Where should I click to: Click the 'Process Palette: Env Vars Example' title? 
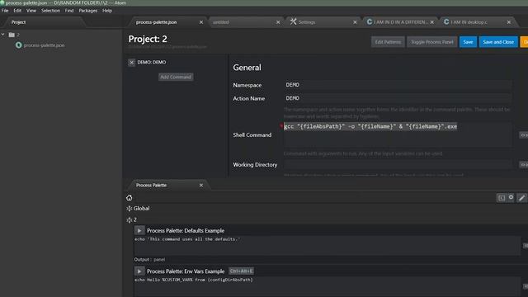tap(186, 271)
